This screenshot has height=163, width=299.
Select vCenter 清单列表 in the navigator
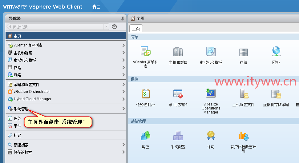tap(66, 45)
